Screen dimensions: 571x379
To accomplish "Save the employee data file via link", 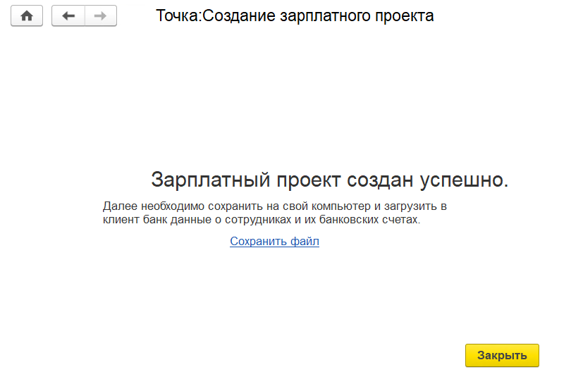I will pos(274,242).
